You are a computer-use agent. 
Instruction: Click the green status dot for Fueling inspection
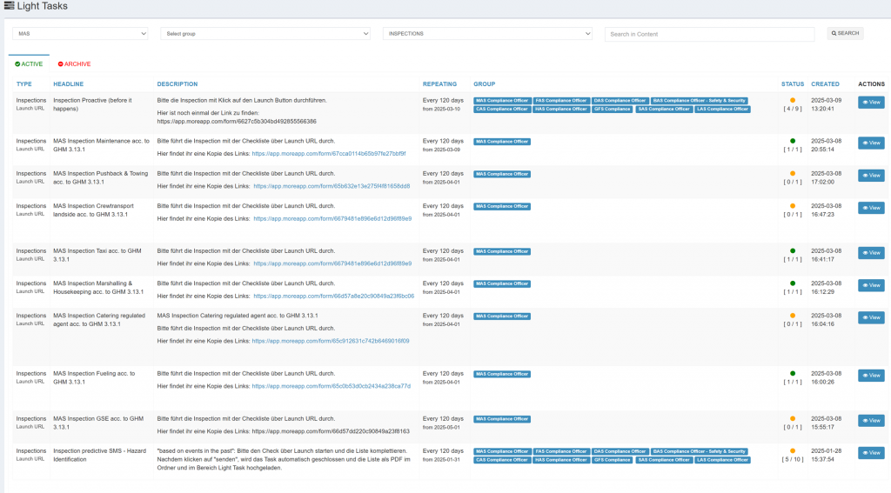[x=793, y=374]
